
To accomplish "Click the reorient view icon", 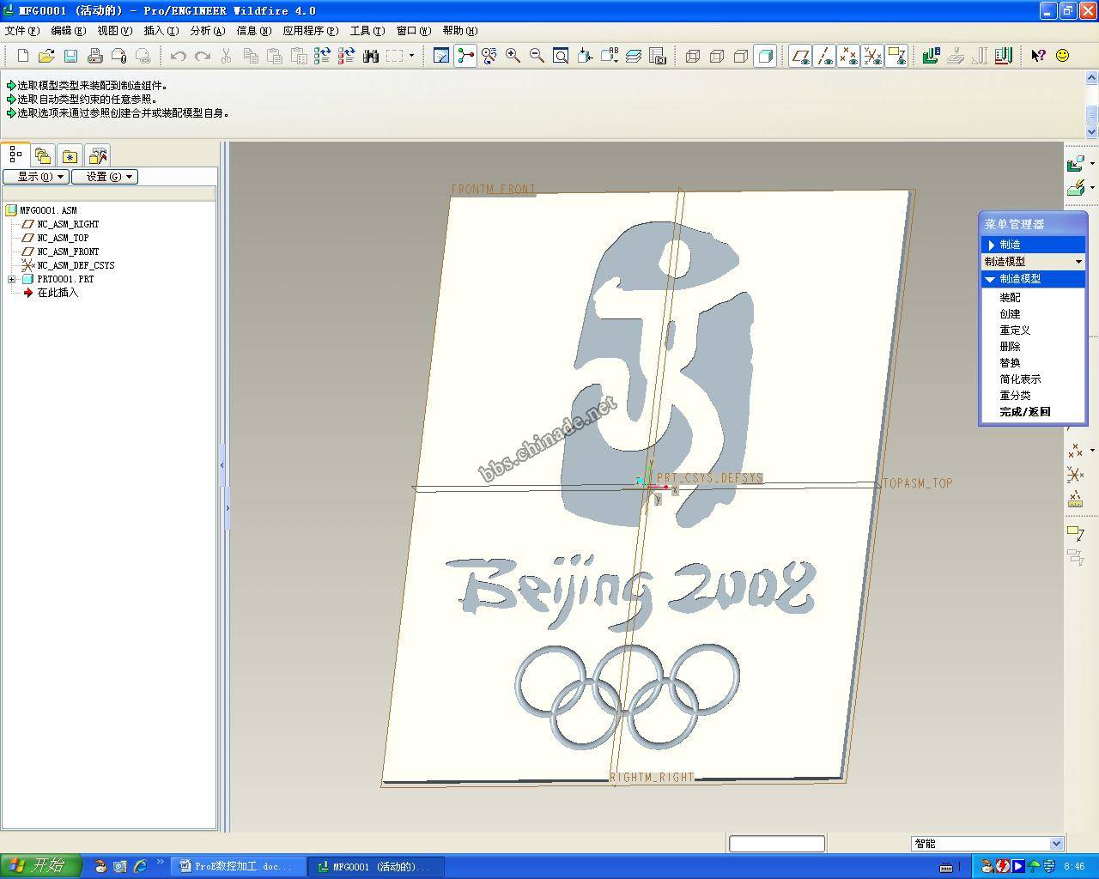I will (x=586, y=56).
